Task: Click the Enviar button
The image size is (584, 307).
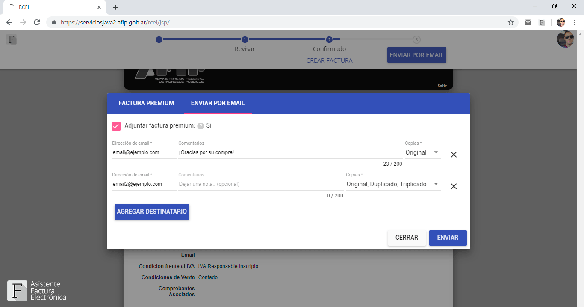Action: coord(448,238)
